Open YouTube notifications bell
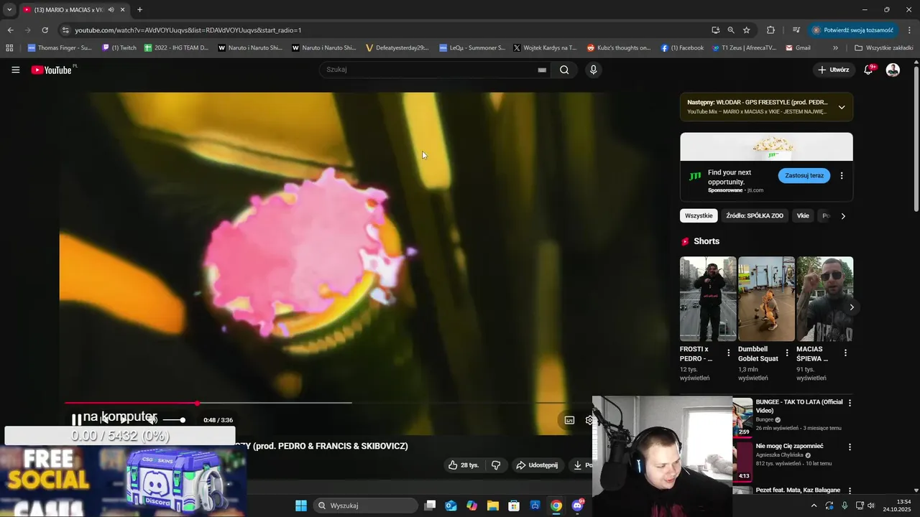Screen dimensions: 920x517 (x=868, y=70)
